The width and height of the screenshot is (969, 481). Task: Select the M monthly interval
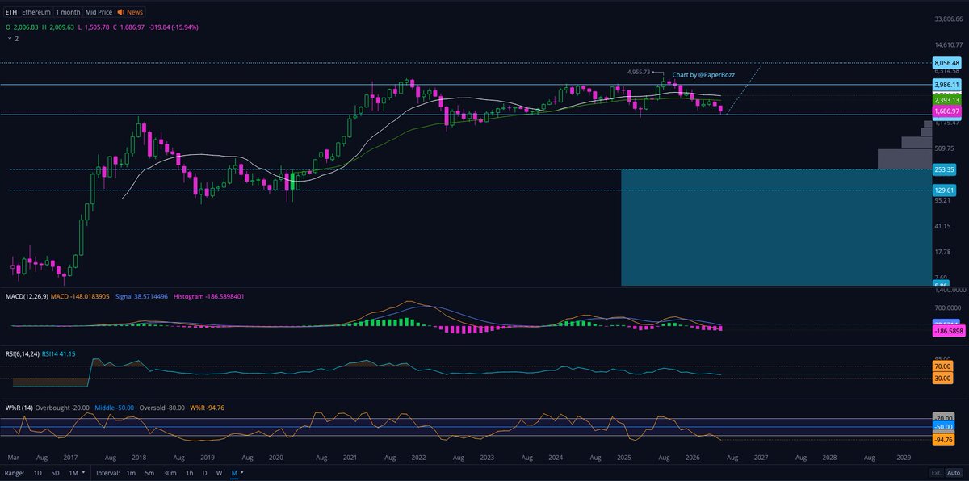coord(234,472)
